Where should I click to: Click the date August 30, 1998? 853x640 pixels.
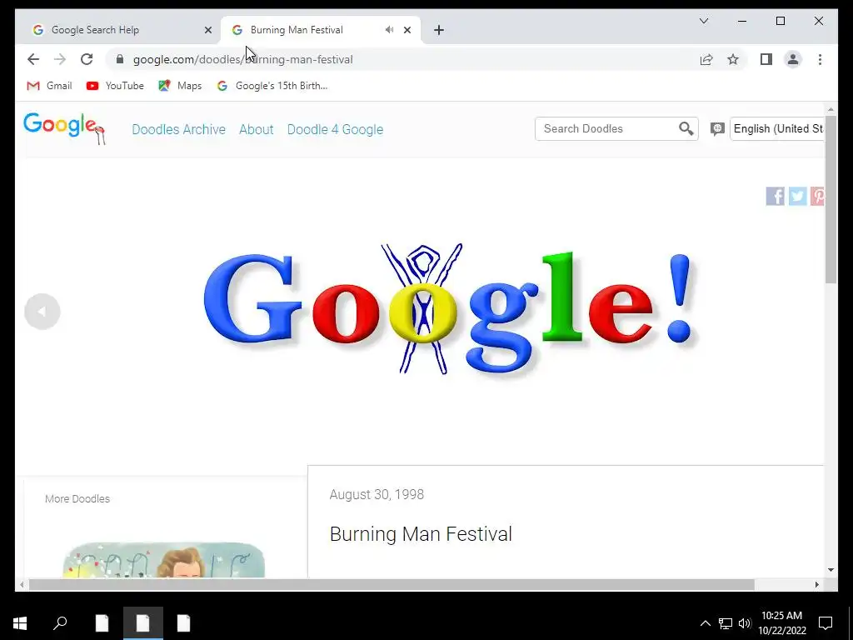tap(377, 494)
